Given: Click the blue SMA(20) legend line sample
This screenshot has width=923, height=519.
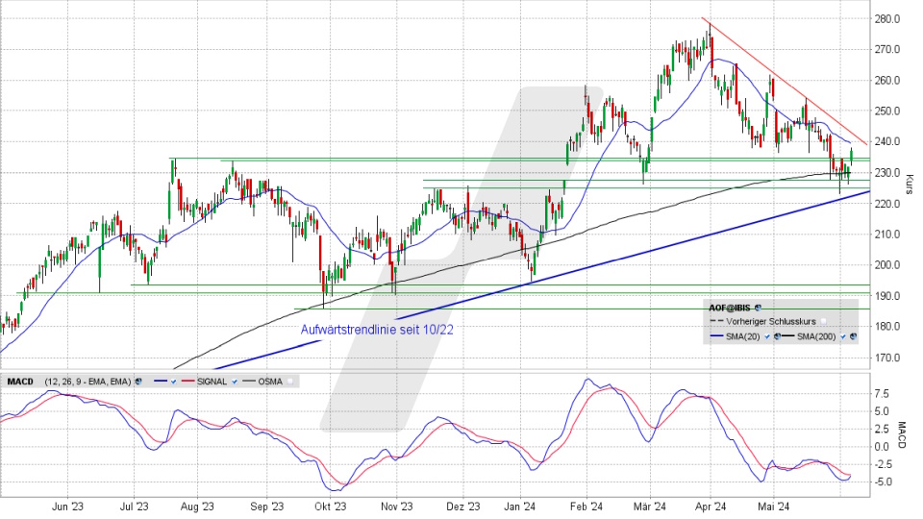Looking at the screenshot, I should pyautogui.click(x=716, y=336).
